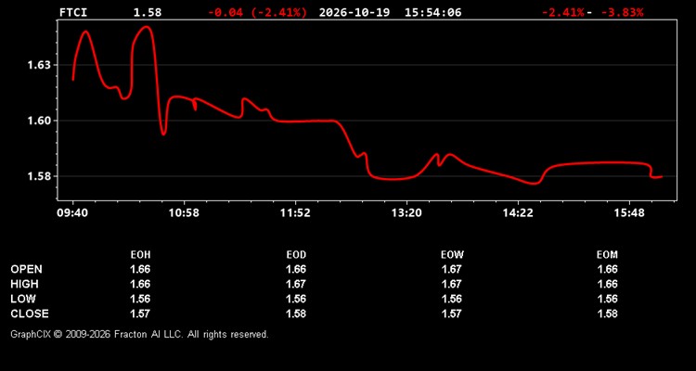Click the EOH column header
The width and height of the screenshot is (696, 371).
(140, 255)
